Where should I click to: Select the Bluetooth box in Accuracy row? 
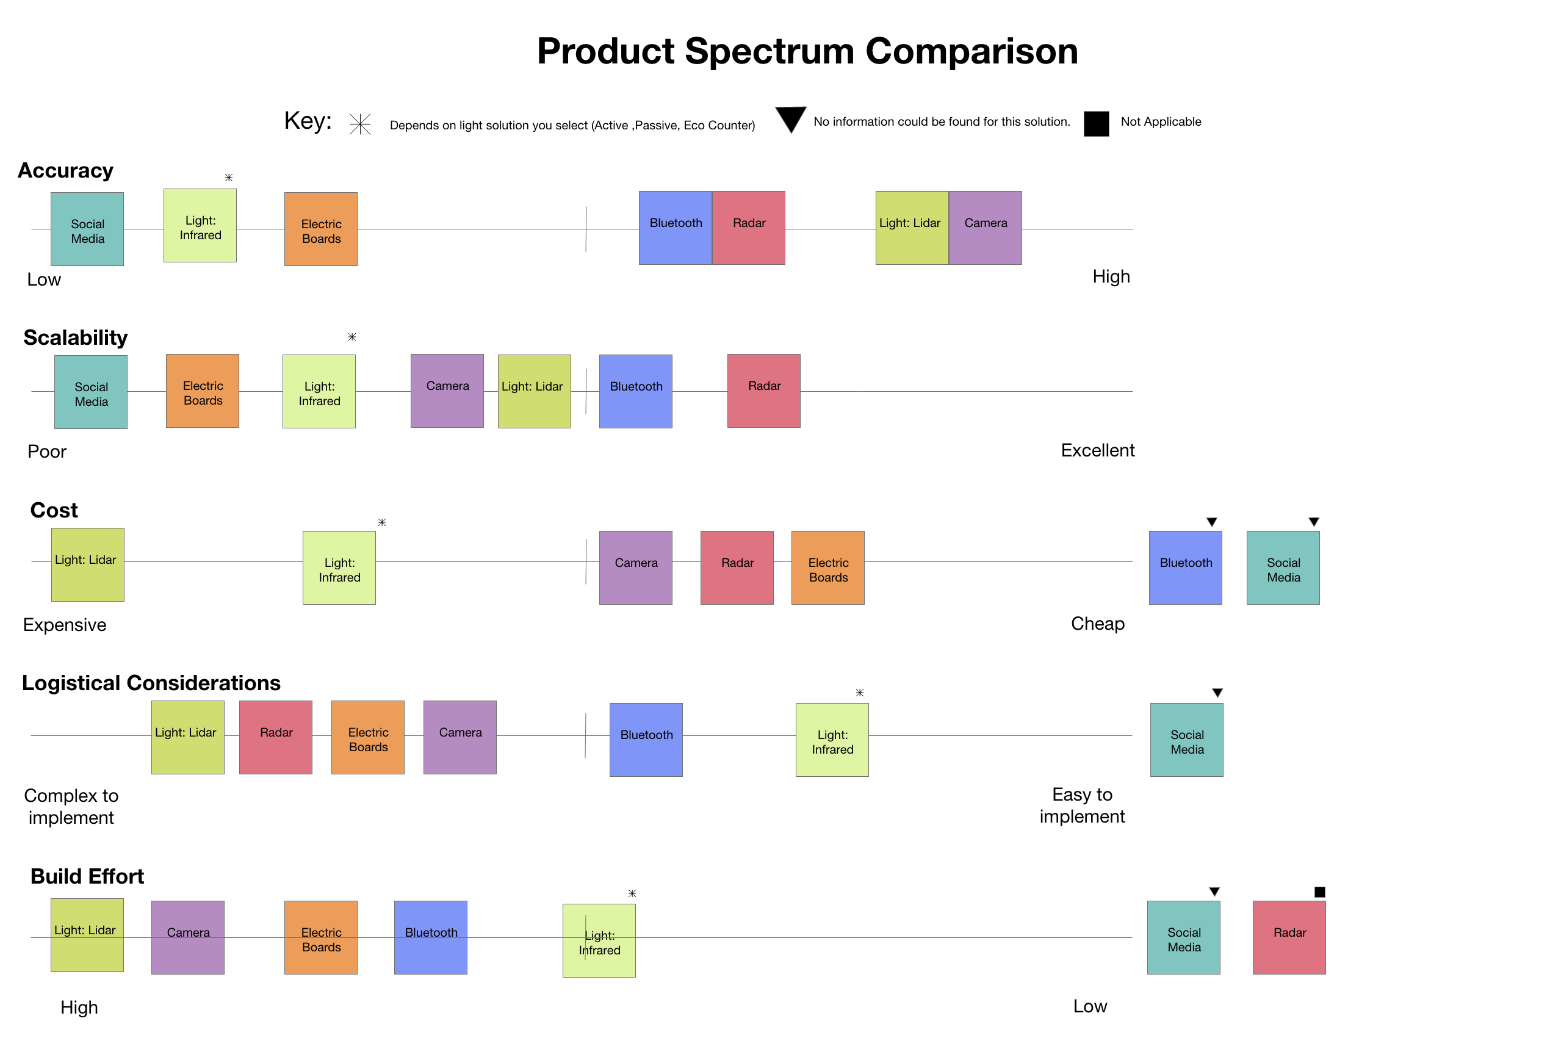click(676, 228)
